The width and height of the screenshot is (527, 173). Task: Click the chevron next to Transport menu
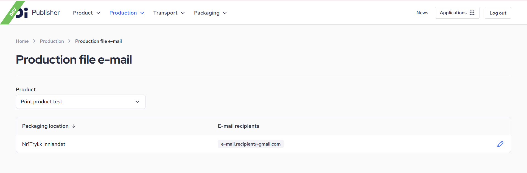click(183, 13)
